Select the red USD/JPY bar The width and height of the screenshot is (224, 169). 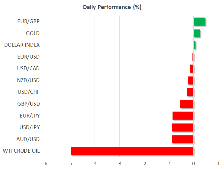coord(183,127)
